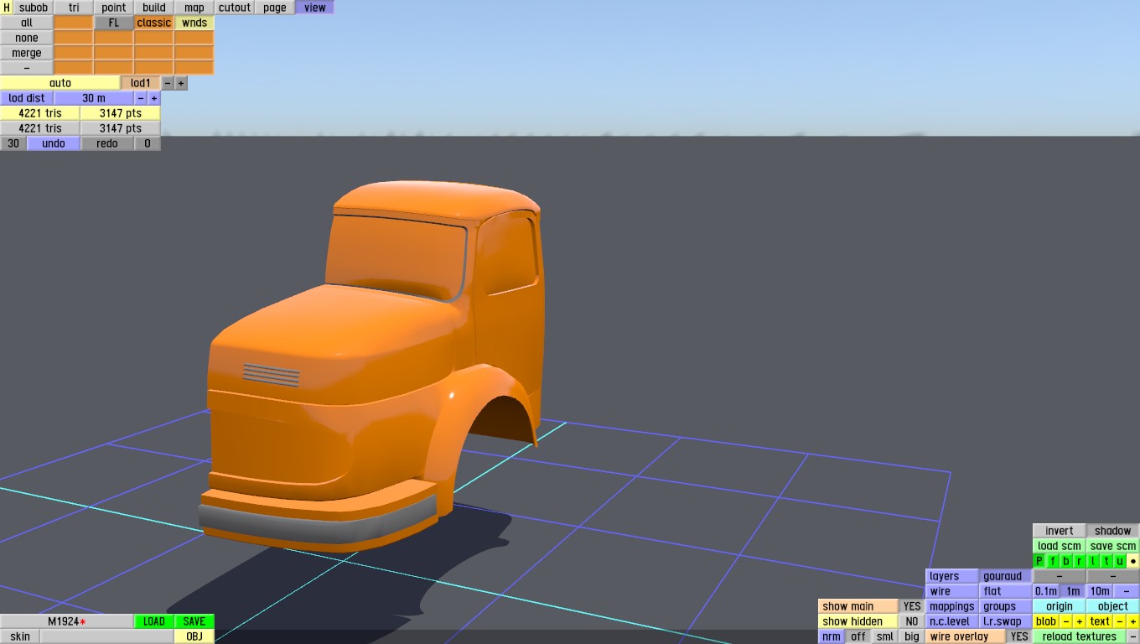The height and width of the screenshot is (644, 1140).
Task: Toggle wire overlay YES value
Action: [1019, 636]
